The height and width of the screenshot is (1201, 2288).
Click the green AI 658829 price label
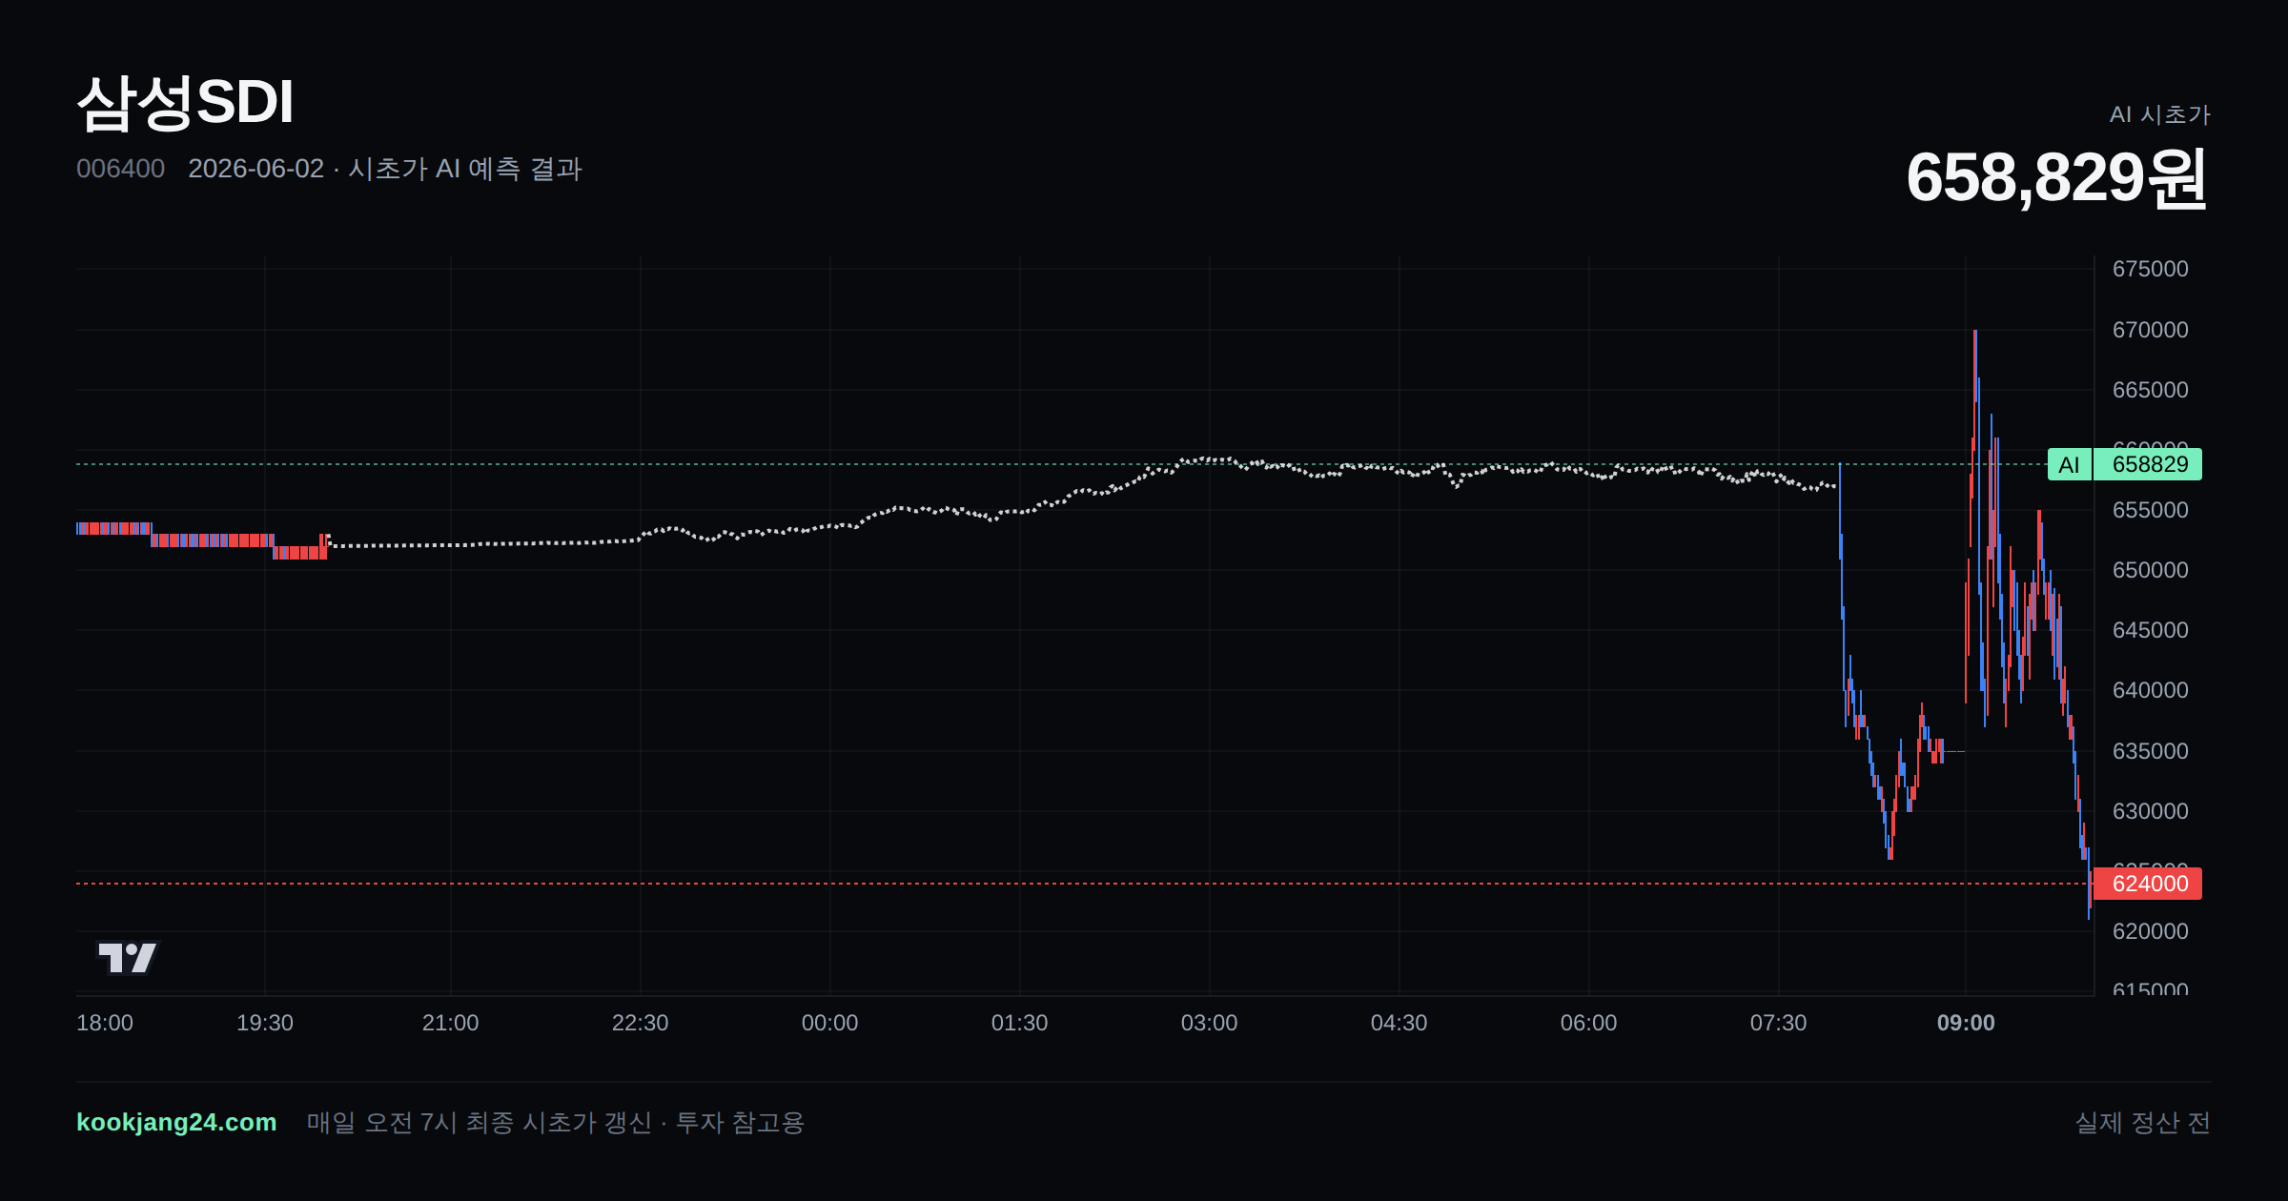pyautogui.click(x=2124, y=464)
